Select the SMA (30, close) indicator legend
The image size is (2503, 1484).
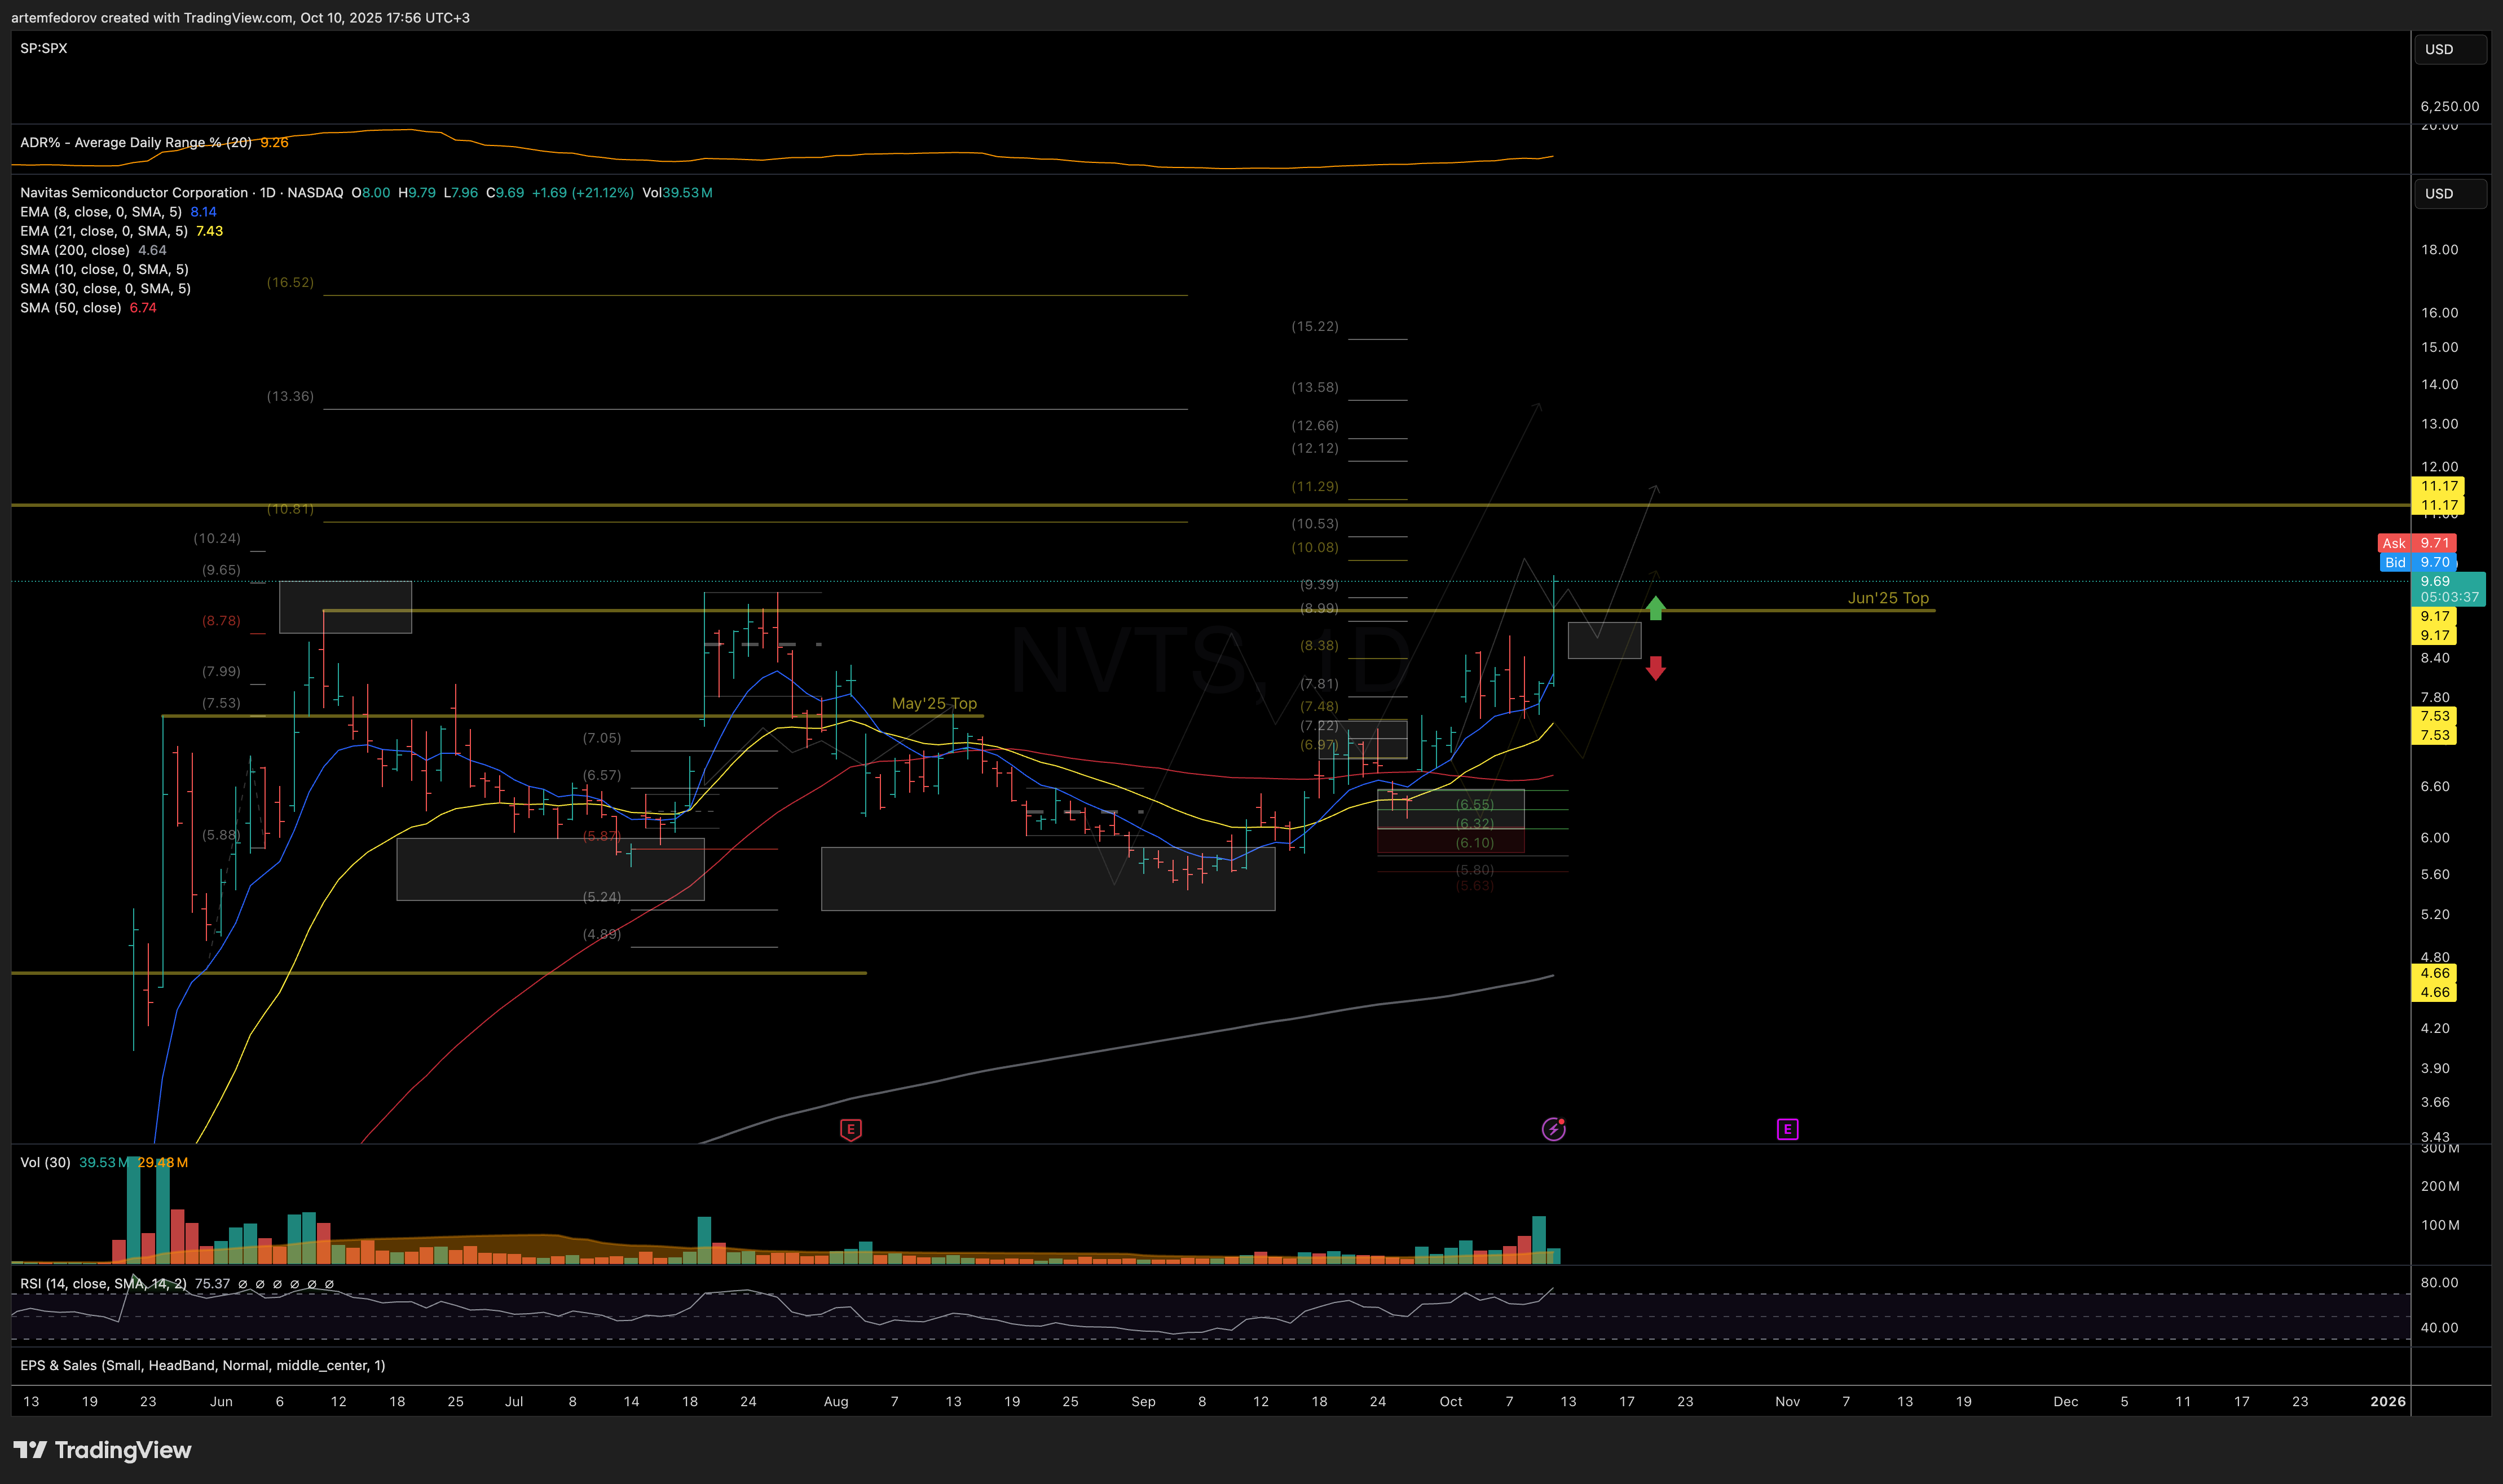[105, 288]
